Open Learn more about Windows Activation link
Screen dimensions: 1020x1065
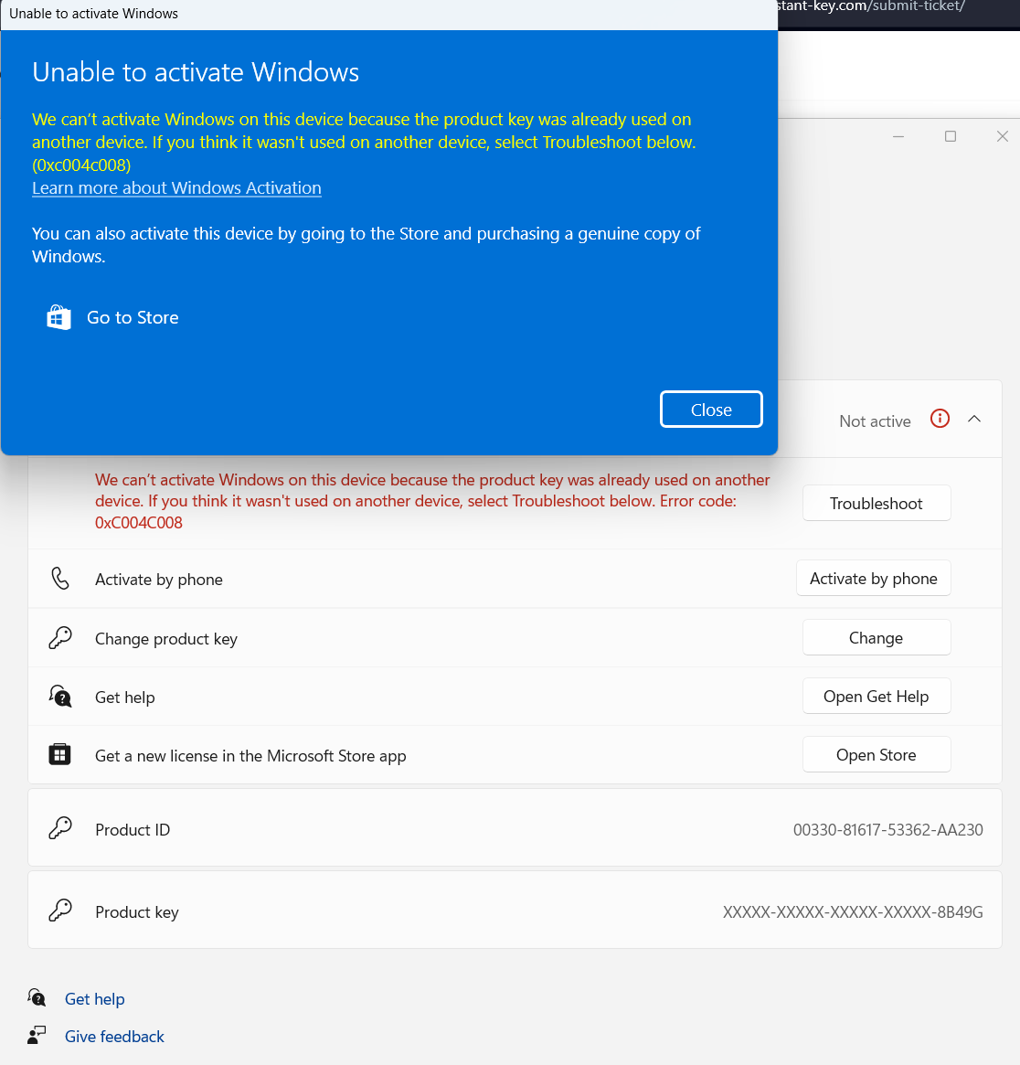pyautogui.click(x=176, y=188)
